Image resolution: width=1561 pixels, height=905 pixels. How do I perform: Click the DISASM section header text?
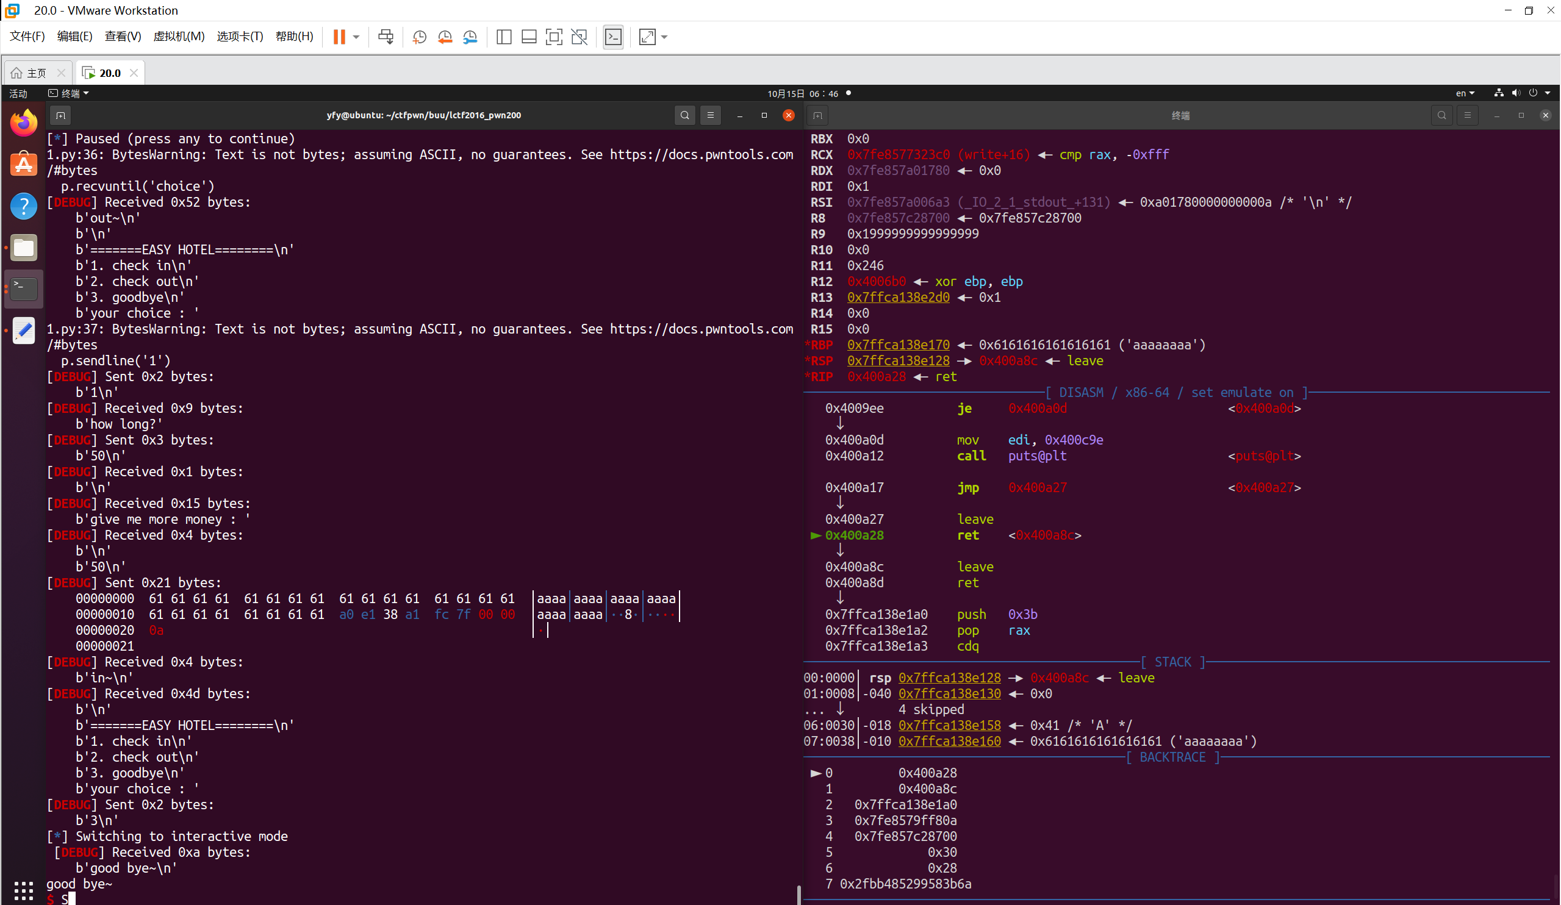(x=1176, y=393)
